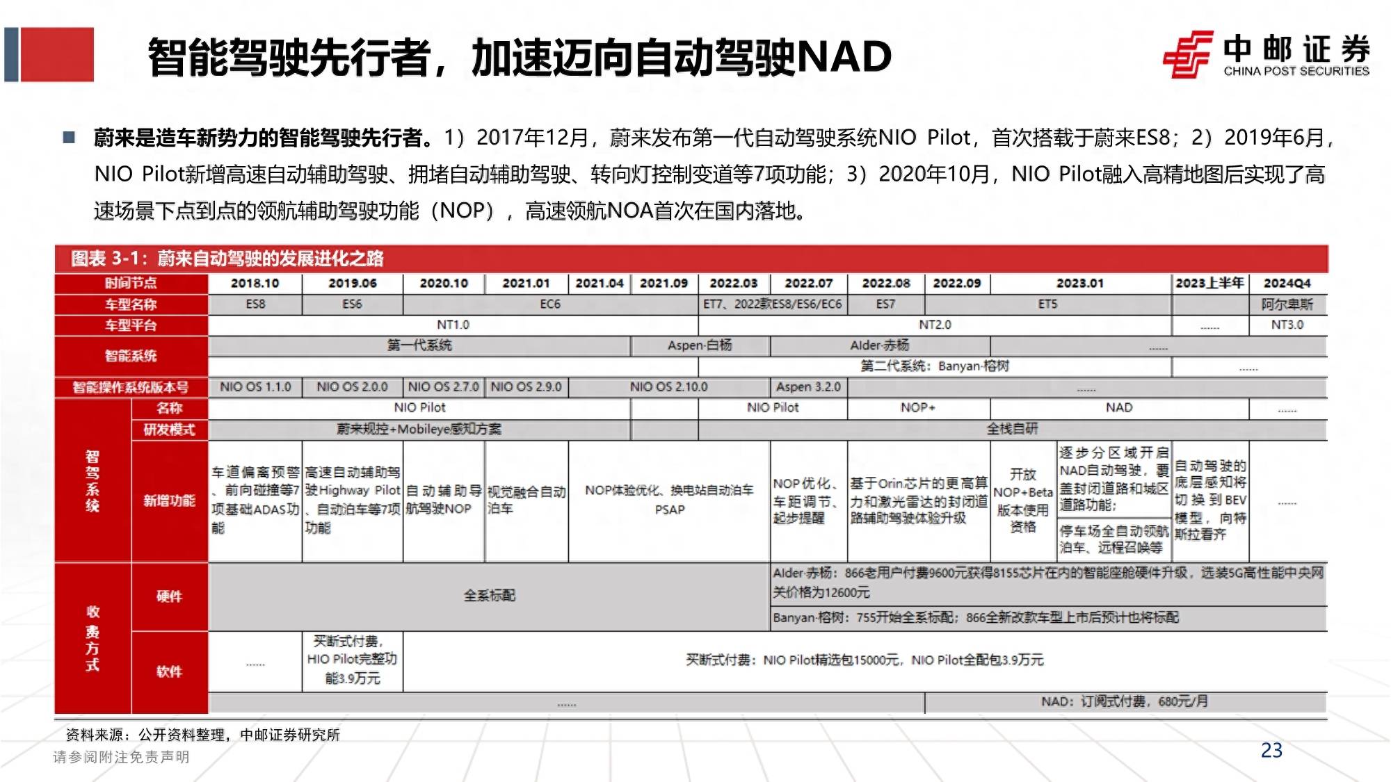Viewport: 1391px width, 782px height.
Task: Click the page number 23
Action: (x=1271, y=751)
